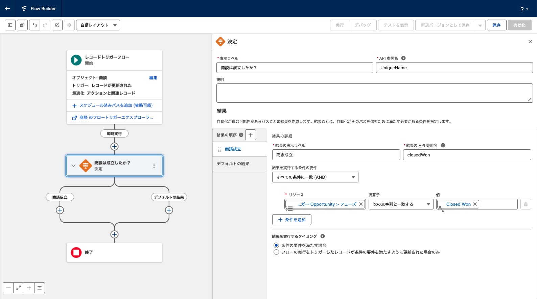Open the help question mark menu
The width and height of the screenshot is (537, 299).
coord(524,9)
